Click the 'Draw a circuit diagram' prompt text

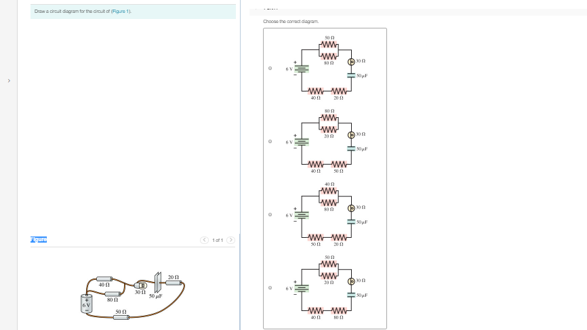coord(83,12)
